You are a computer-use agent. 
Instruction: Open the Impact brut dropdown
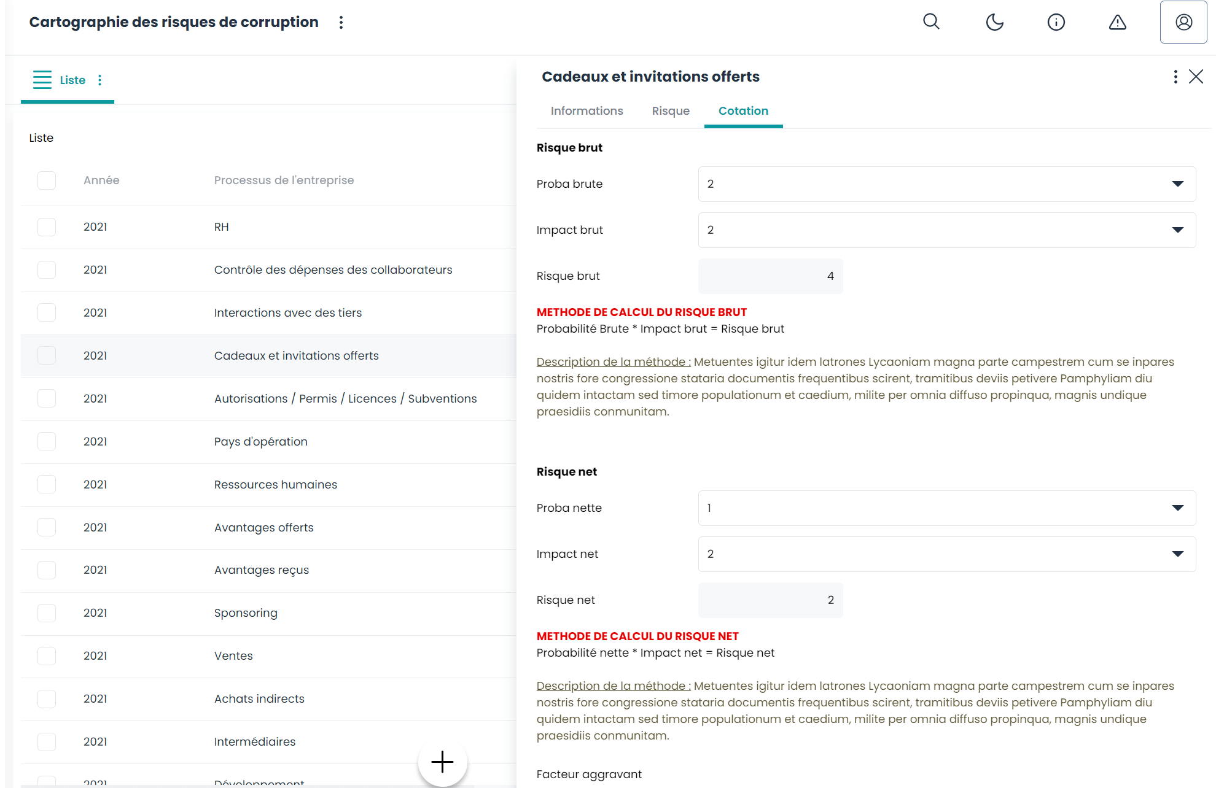947,230
